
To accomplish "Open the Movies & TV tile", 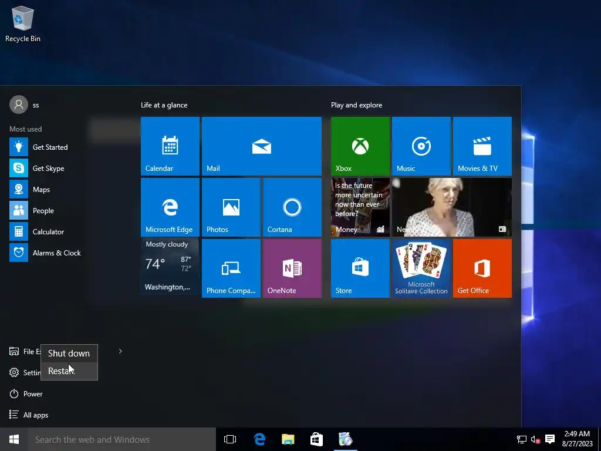I will pyautogui.click(x=482, y=146).
